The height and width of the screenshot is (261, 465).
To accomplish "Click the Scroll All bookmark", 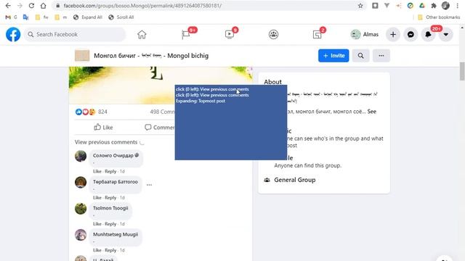I will (121, 17).
